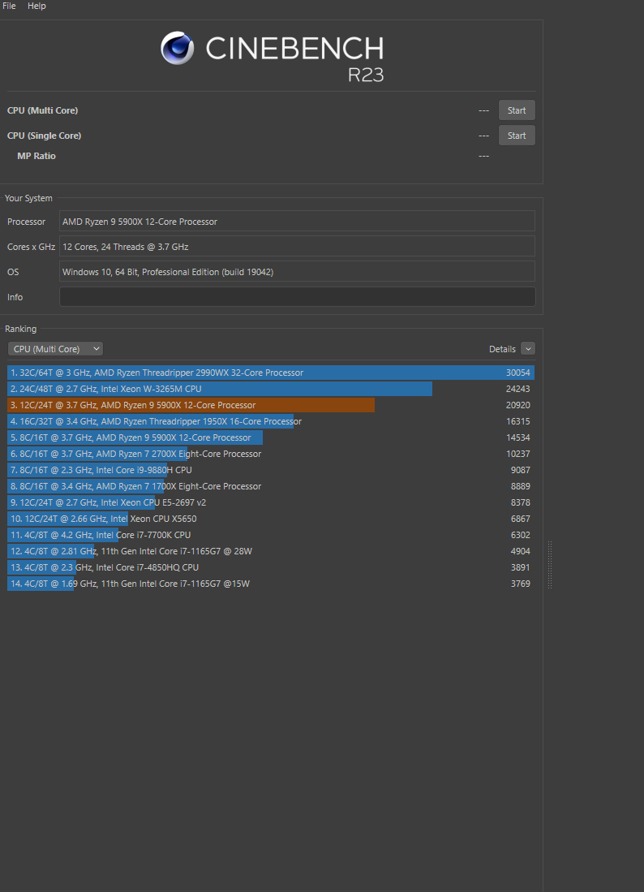The width and height of the screenshot is (644, 892).
Task: Click the MP Ratio label
Action: coord(36,156)
